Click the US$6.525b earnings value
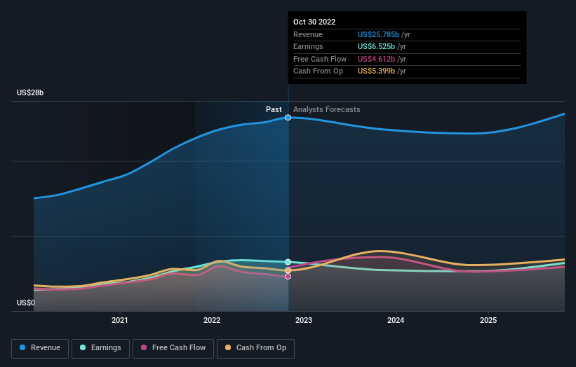 pos(376,46)
